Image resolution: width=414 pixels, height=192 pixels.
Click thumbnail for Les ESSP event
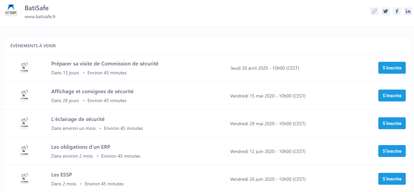(24, 179)
